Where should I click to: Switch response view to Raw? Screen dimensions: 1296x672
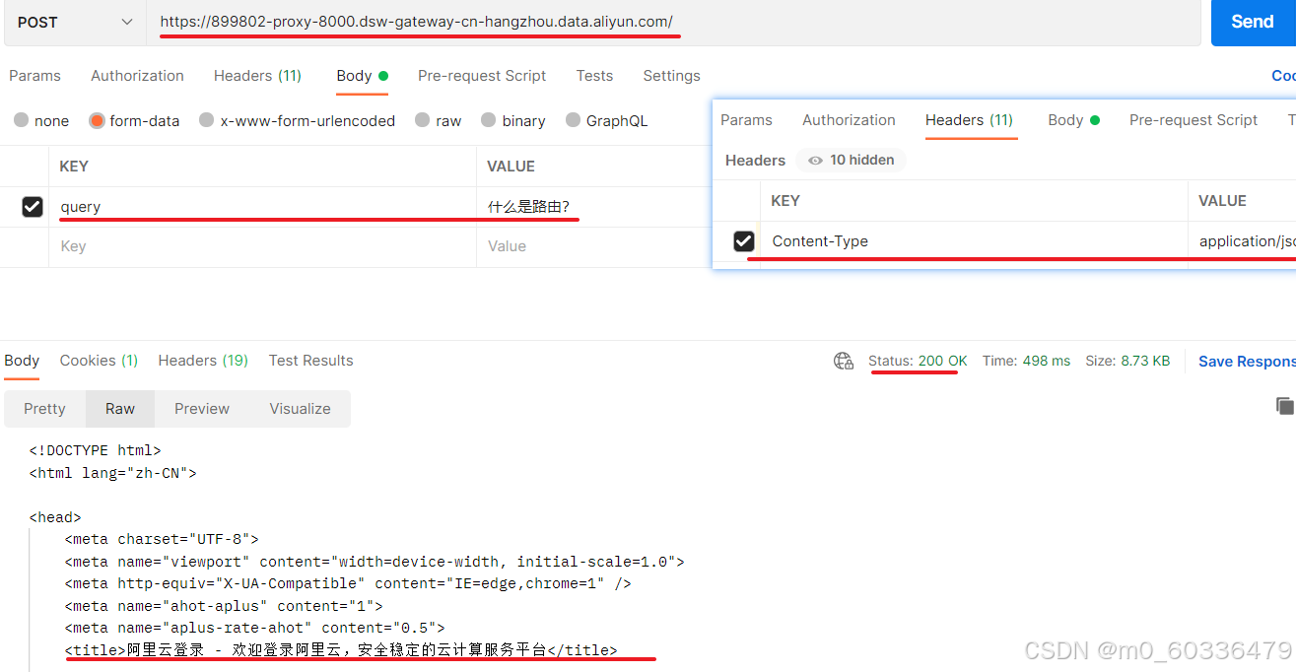coord(120,409)
